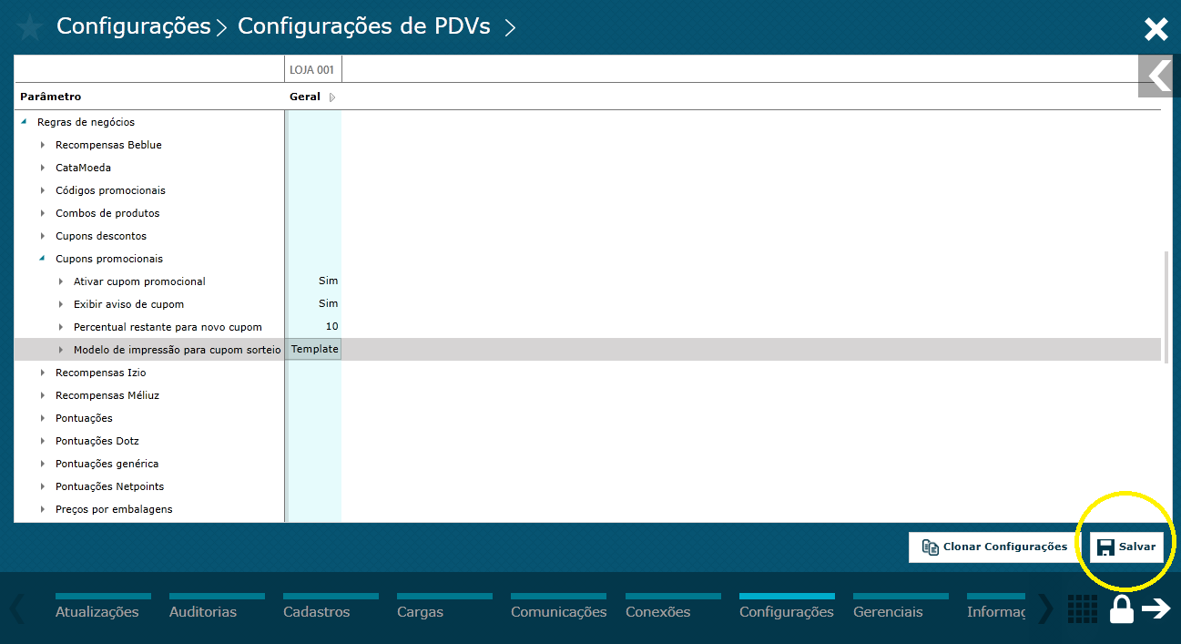Click the right chevron in the bottom navigation

pyautogui.click(x=1044, y=608)
